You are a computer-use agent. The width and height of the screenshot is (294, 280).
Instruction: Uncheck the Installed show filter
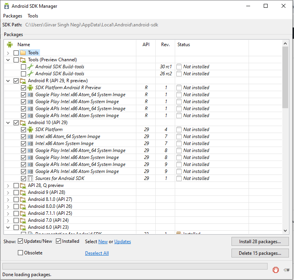(x=58, y=241)
